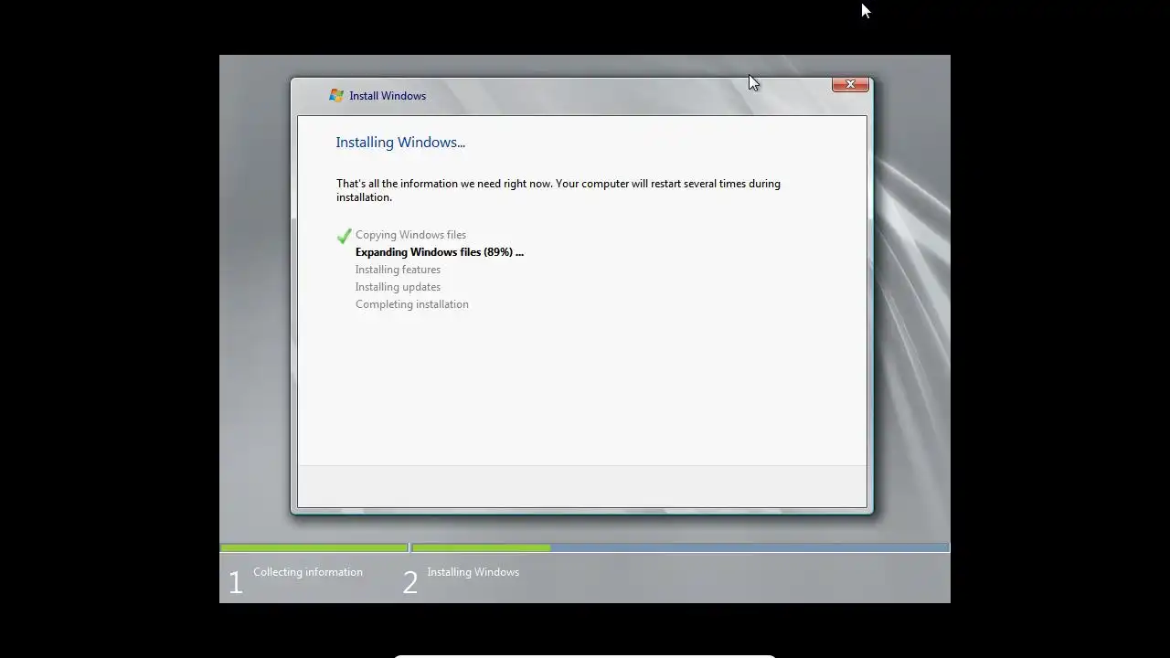Click the stage number 2 at bottom
This screenshot has height=658, width=1170.
tap(410, 583)
